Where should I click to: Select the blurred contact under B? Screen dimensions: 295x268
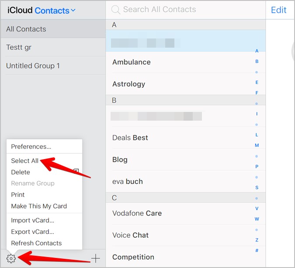[x=185, y=116]
